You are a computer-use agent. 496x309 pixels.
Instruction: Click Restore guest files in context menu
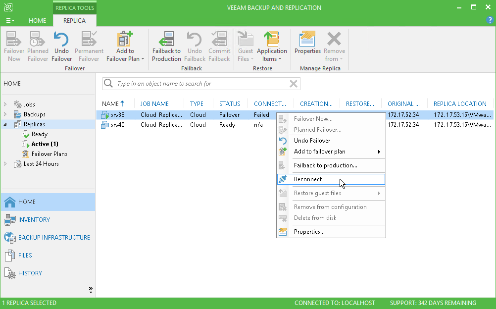331,193
